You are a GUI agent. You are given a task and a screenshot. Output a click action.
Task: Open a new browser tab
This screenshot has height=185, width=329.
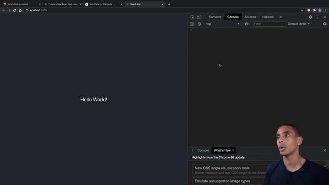click(169, 4)
